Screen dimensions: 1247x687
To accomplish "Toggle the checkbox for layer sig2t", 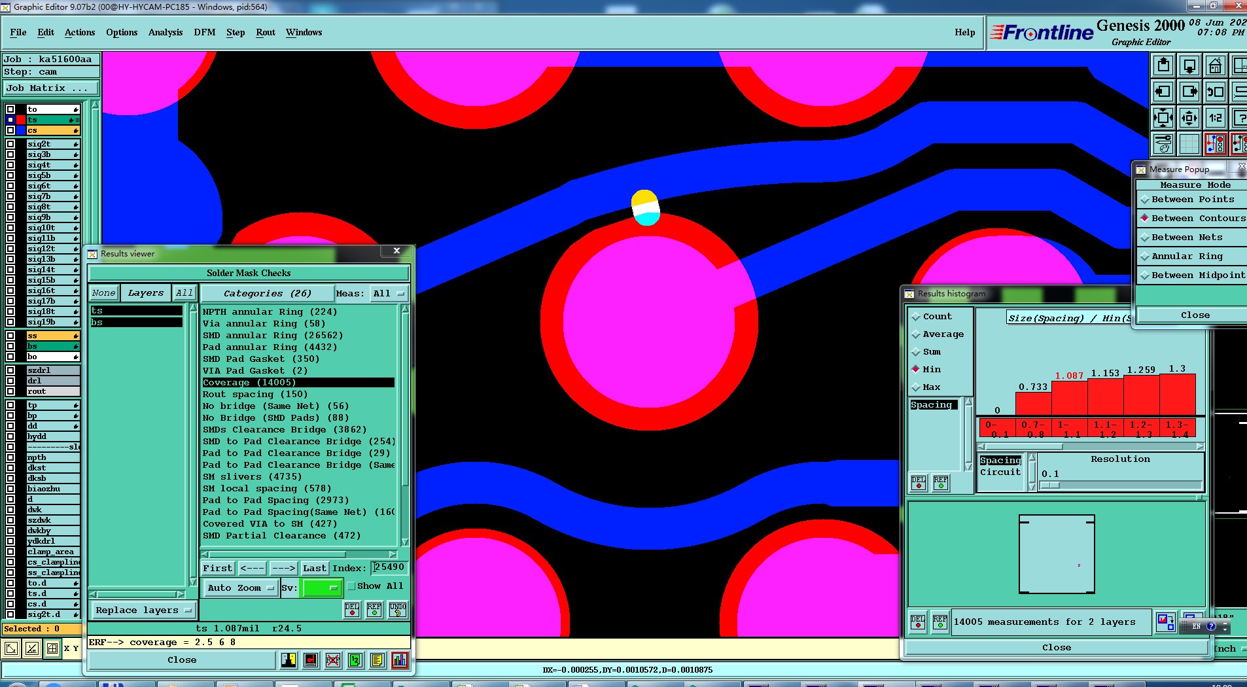I will pyautogui.click(x=10, y=144).
